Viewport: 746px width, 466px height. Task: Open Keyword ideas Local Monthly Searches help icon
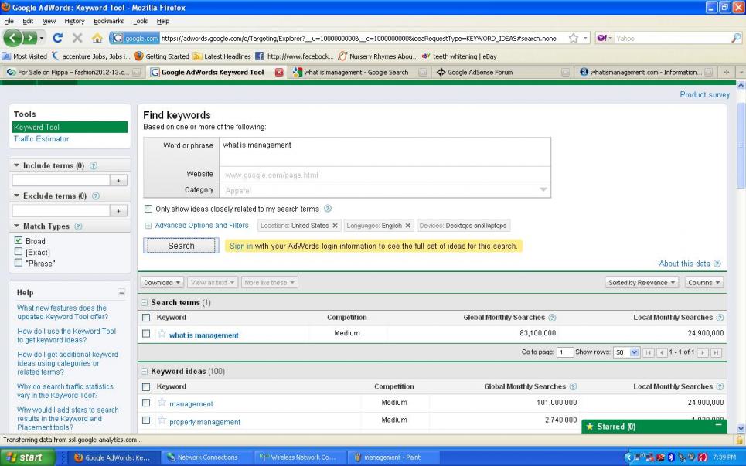click(720, 386)
